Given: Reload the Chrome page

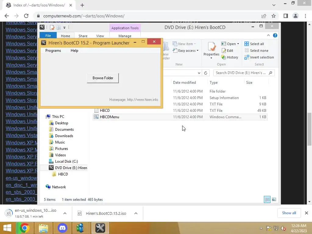Looking at the screenshot, I should coord(26,16).
